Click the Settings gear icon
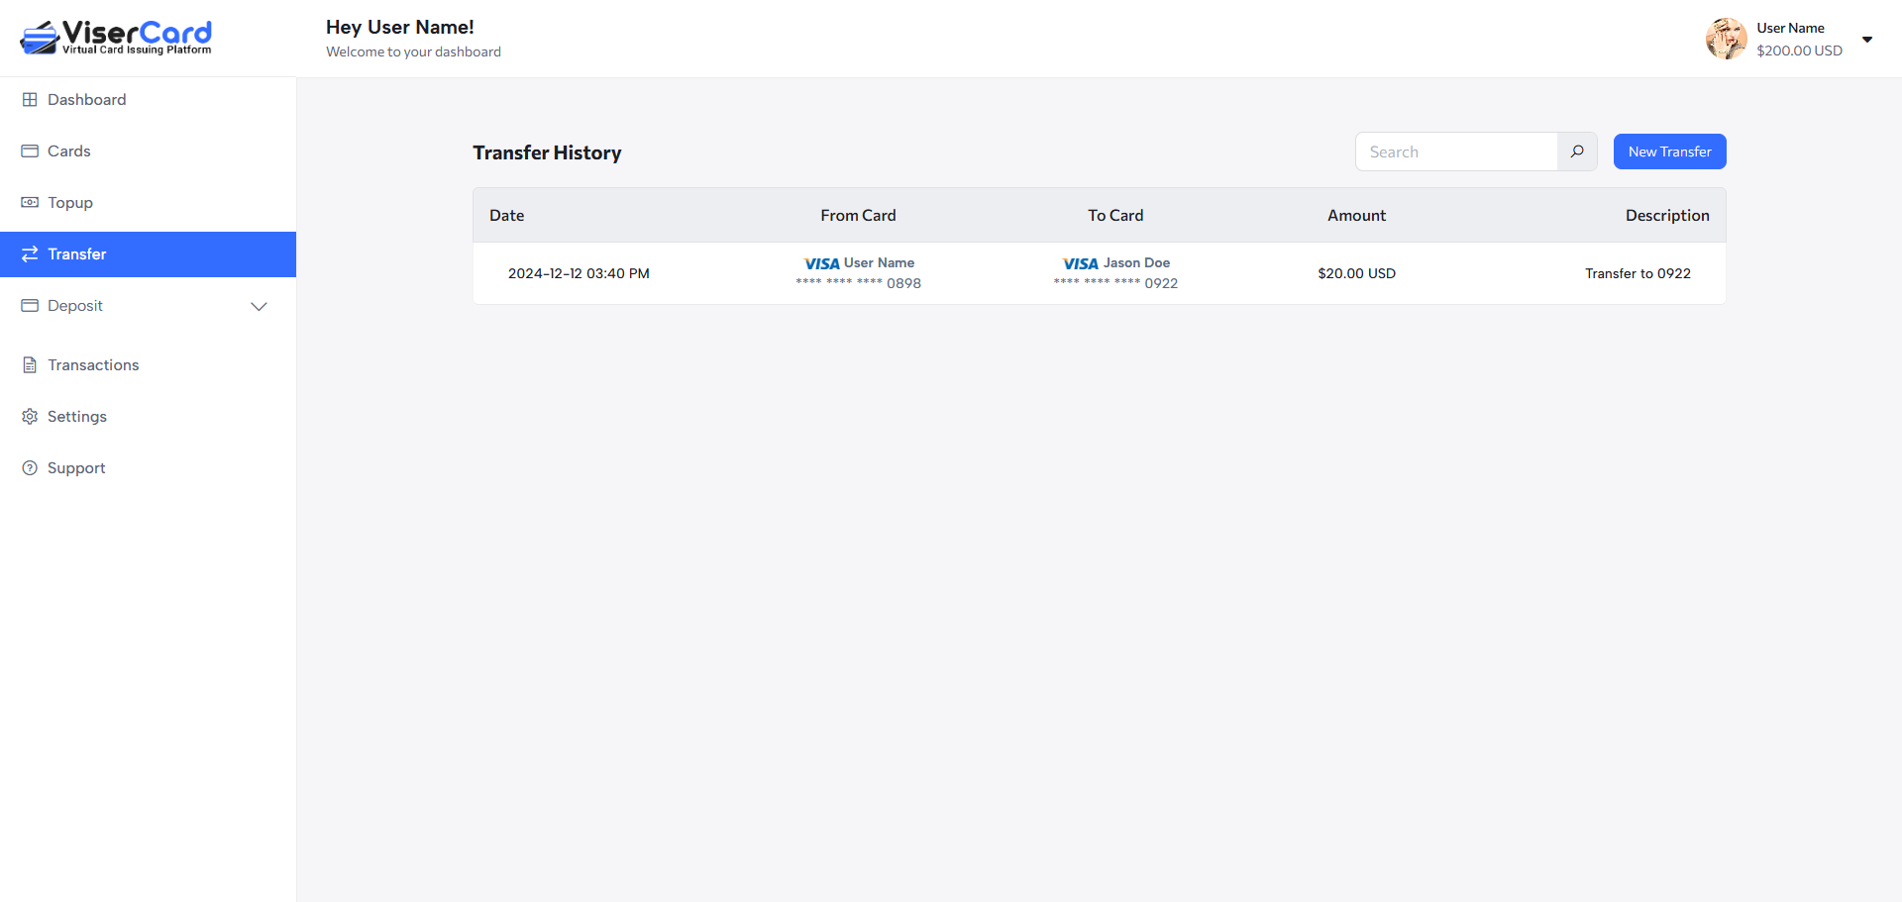Screen dimensions: 1902x902 click(30, 417)
